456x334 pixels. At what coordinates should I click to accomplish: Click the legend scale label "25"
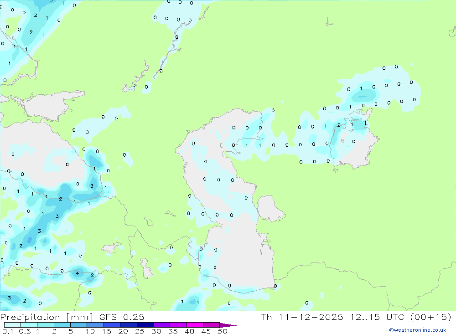tap(140, 331)
